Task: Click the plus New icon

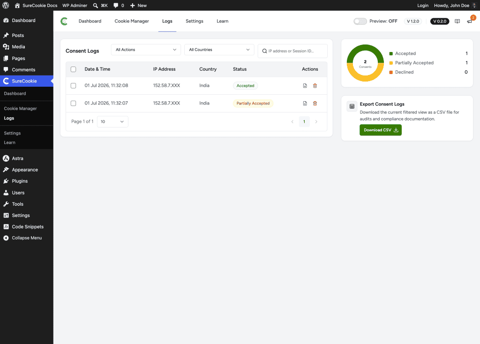Action: 133,6
